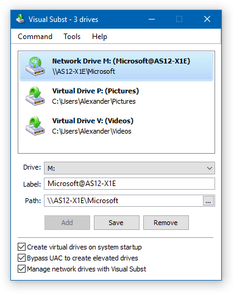Close the Visual Subst window
This screenshot has width=234, height=294.
pyautogui.click(x=207, y=20)
